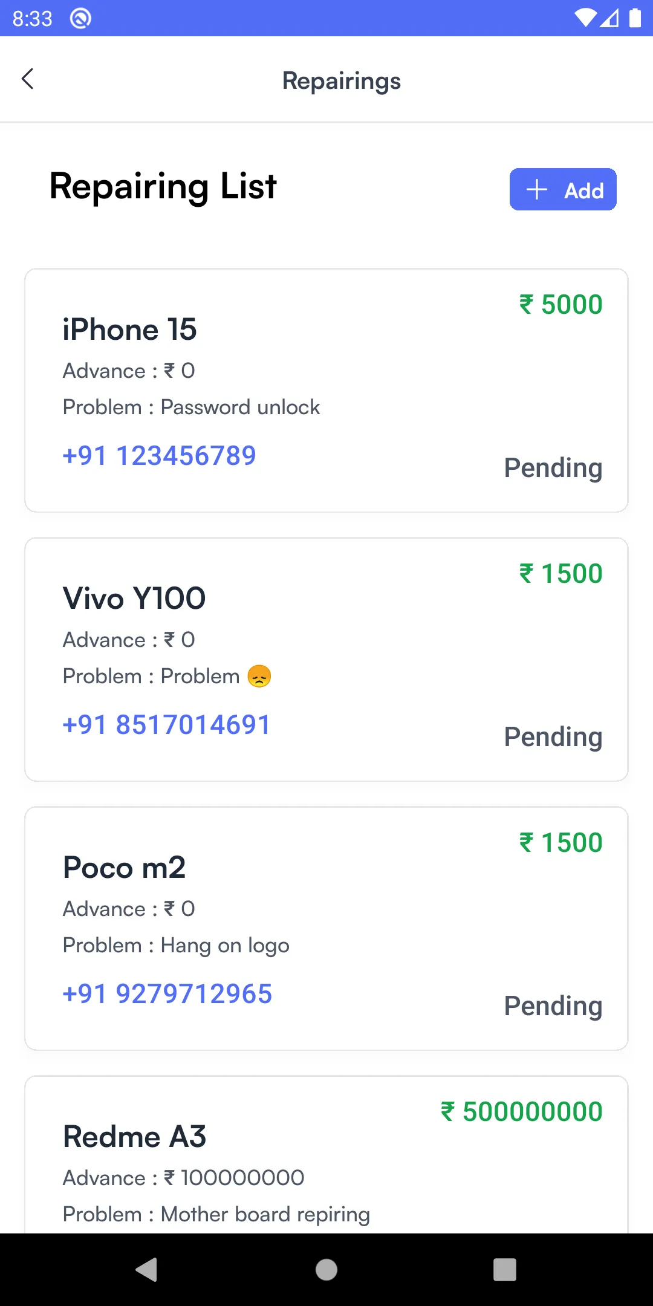Dial the +91 8517014691 link
This screenshot has height=1306, width=653.
pos(166,725)
